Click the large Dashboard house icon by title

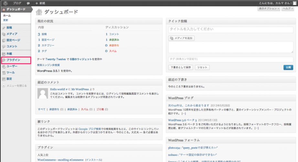[x=39, y=12]
